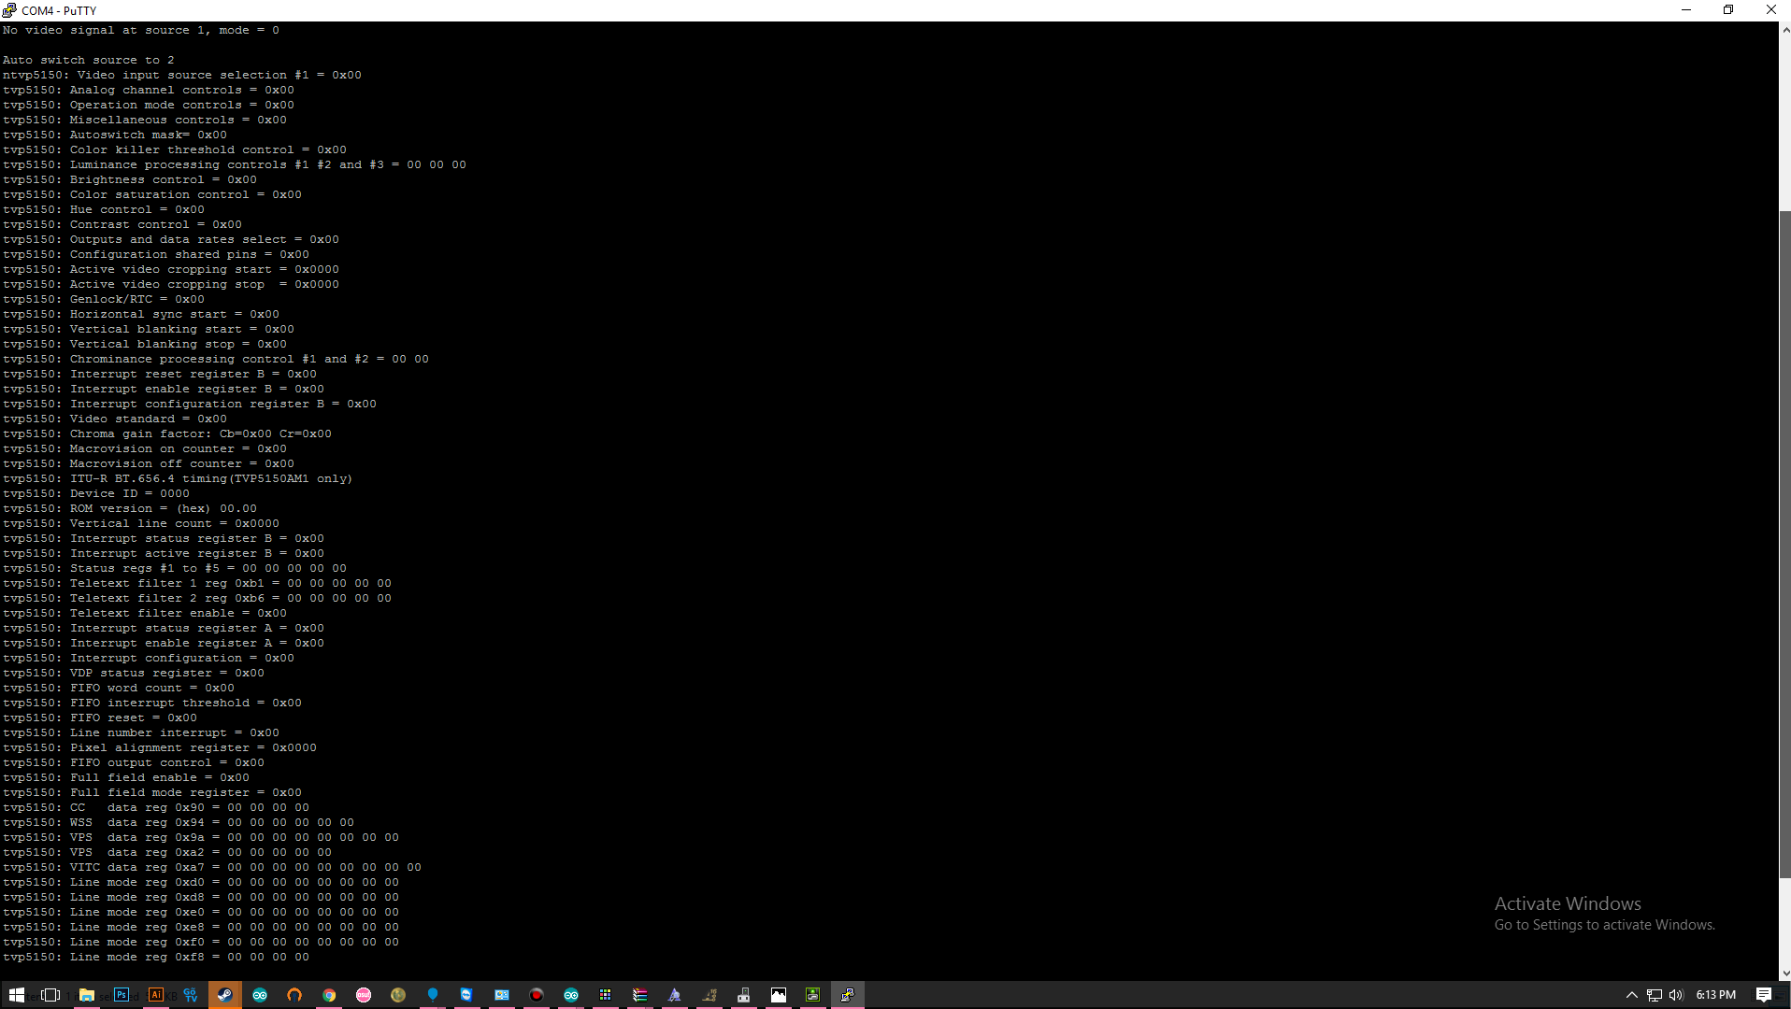Image resolution: width=1791 pixels, height=1009 pixels.
Task: Open TeamViewer from the taskbar
Action: (466, 995)
